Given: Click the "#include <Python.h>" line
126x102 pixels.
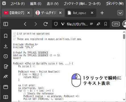Looking at the screenshot, I should (x=26, y=44).
